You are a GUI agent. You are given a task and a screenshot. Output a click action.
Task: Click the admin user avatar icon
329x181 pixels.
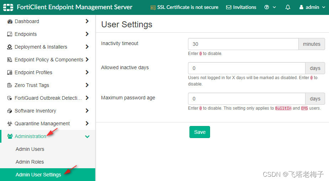[x=301, y=7]
